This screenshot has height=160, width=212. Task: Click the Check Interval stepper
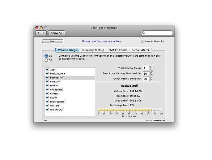point(152,79)
